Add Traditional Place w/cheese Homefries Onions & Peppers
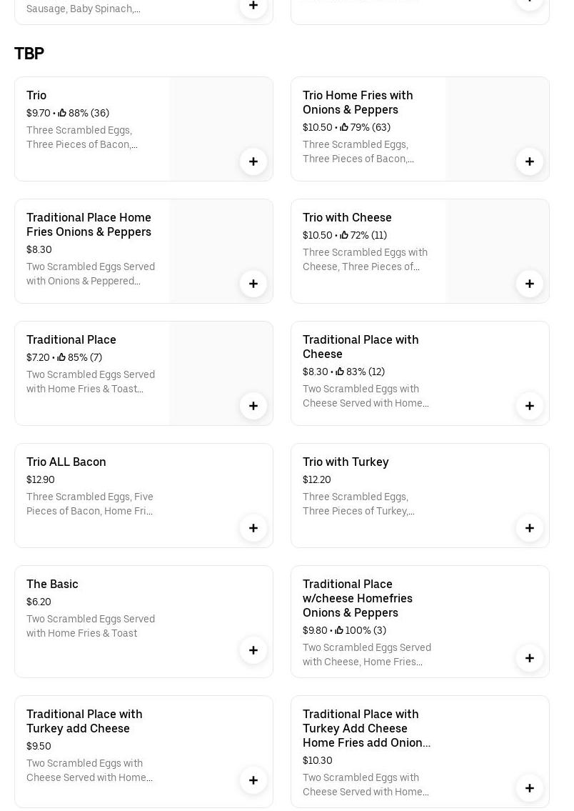This screenshot has height=811, width=574. 530,658
